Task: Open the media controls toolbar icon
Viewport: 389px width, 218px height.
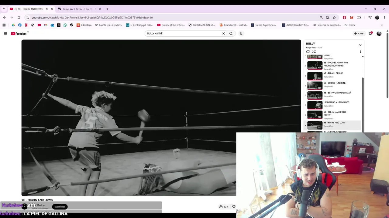Action: click(x=370, y=18)
